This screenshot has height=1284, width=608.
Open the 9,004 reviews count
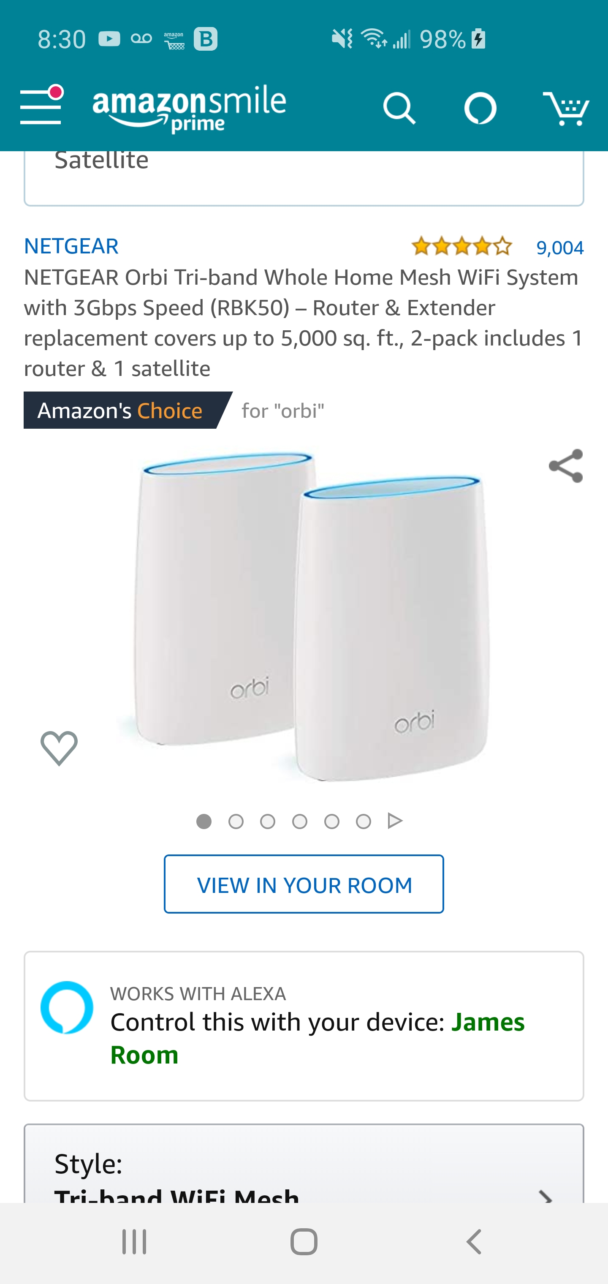tap(560, 247)
